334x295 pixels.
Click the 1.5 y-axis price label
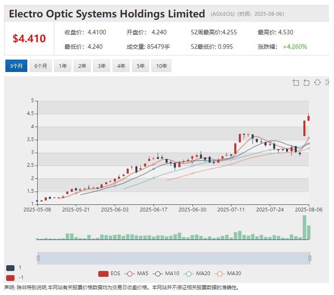(x=31, y=191)
